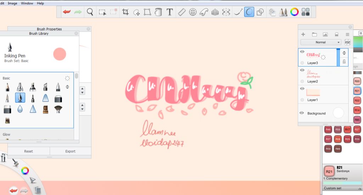
Task: Toggle the Layer1 round marker
Action: [x=302, y=100]
